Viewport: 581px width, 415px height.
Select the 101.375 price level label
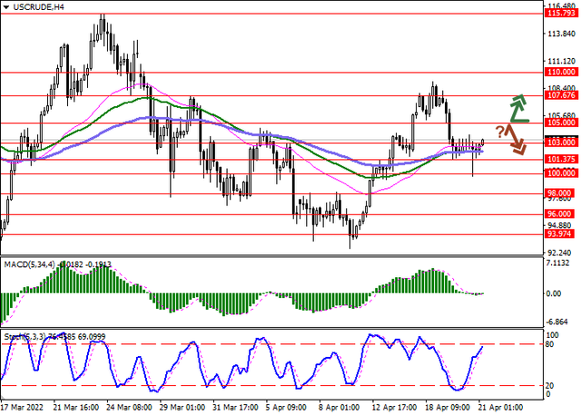click(x=562, y=159)
